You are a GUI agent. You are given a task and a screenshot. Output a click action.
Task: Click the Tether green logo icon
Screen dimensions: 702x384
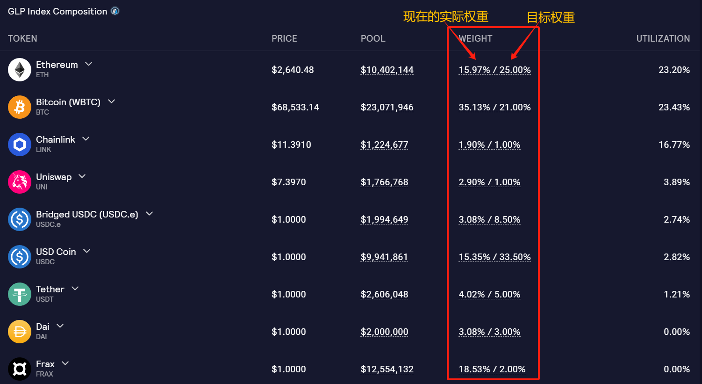pos(20,294)
